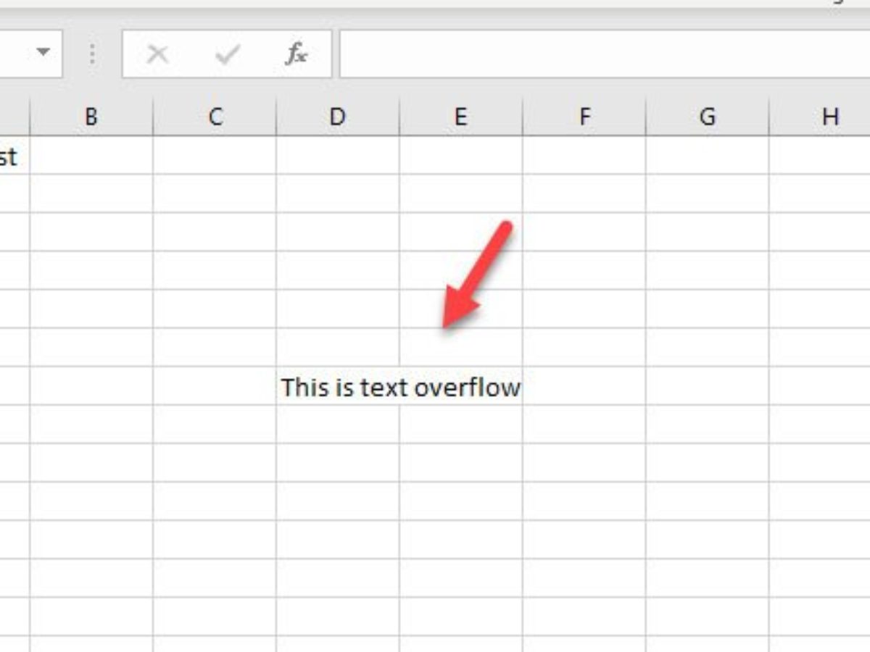Select column F header
The height and width of the screenshot is (652, 870).
584,117
